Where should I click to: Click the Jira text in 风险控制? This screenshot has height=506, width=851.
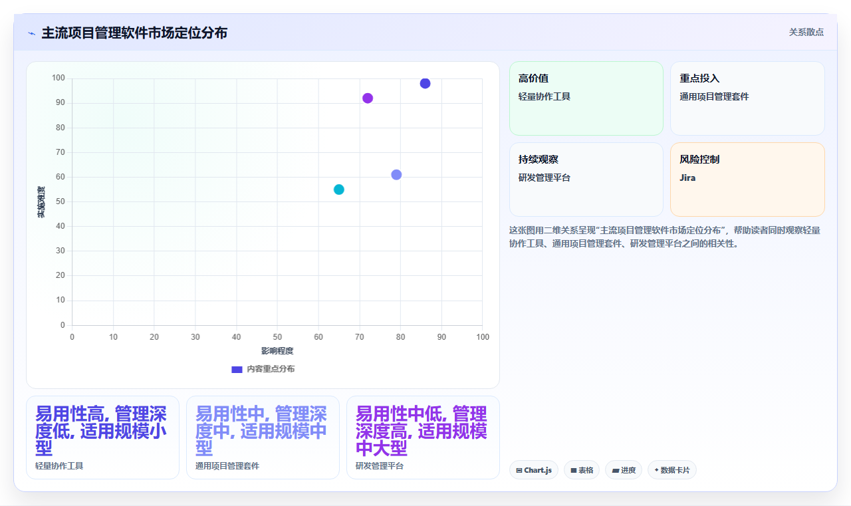click(687, 178)
